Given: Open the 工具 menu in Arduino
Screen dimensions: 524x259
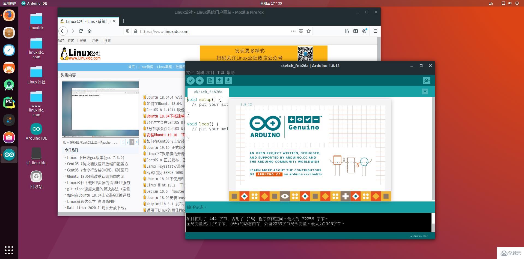Looking at the screenshot, I should 221,73.
